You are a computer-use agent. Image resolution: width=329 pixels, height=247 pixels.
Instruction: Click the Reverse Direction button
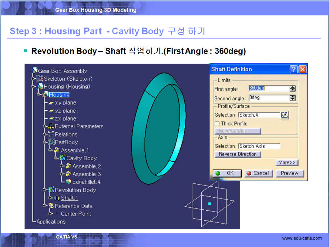238,154
